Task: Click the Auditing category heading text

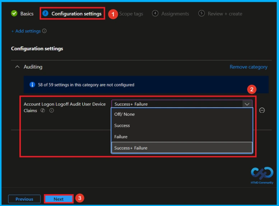Action: point(33,67)
